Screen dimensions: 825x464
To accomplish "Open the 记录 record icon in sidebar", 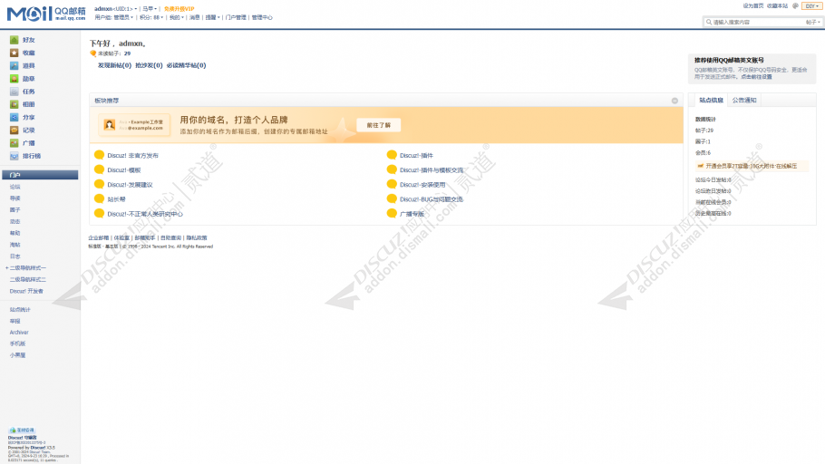I will pyautogui.click(x=15, y=130).
